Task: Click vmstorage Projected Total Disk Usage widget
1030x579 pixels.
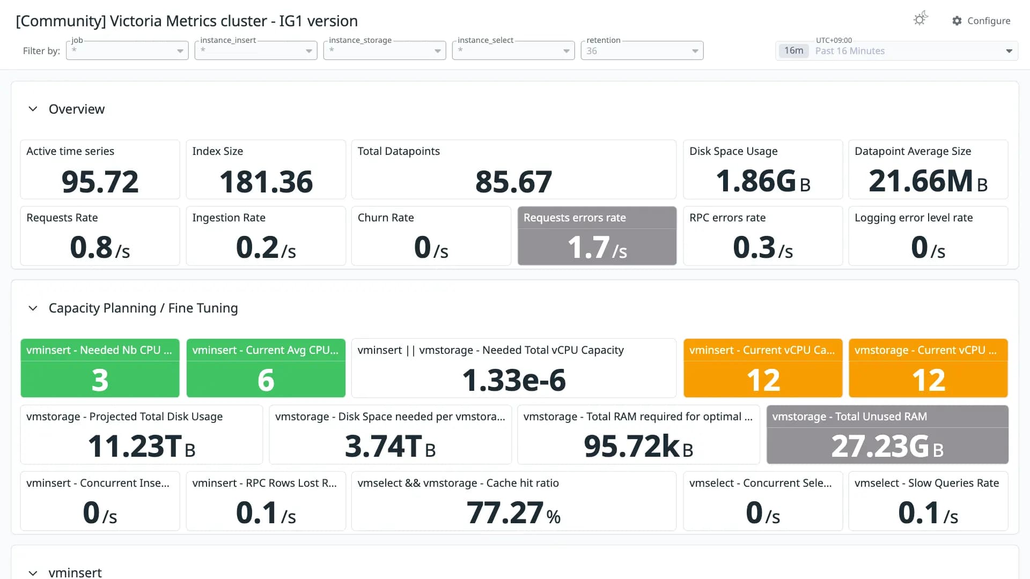Action: pos(141,435)
